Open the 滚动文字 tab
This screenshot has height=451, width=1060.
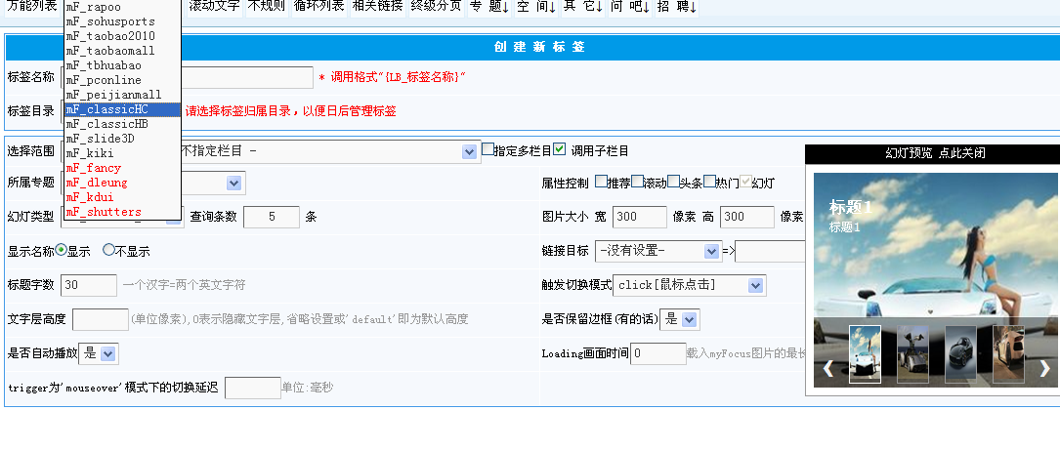point(214,8)
